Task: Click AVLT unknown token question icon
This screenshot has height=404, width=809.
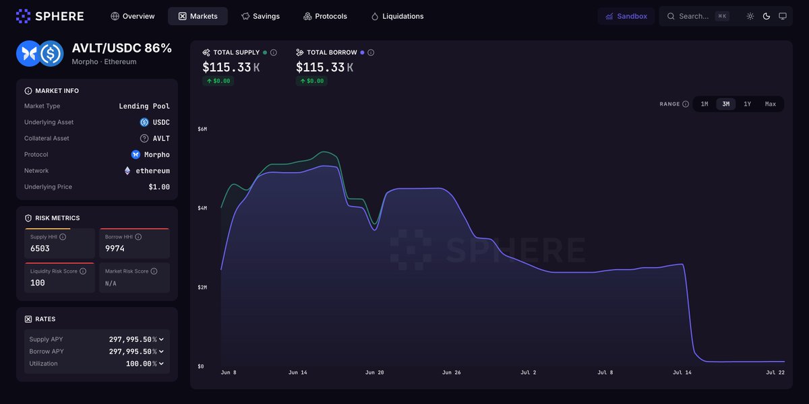Action: 144,139
